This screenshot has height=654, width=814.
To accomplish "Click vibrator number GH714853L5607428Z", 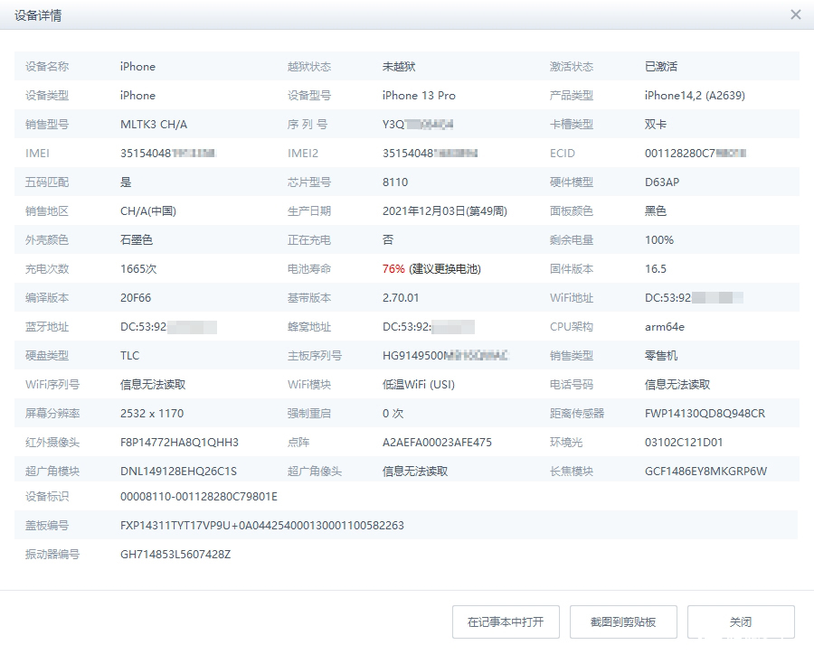I will 175,555.
